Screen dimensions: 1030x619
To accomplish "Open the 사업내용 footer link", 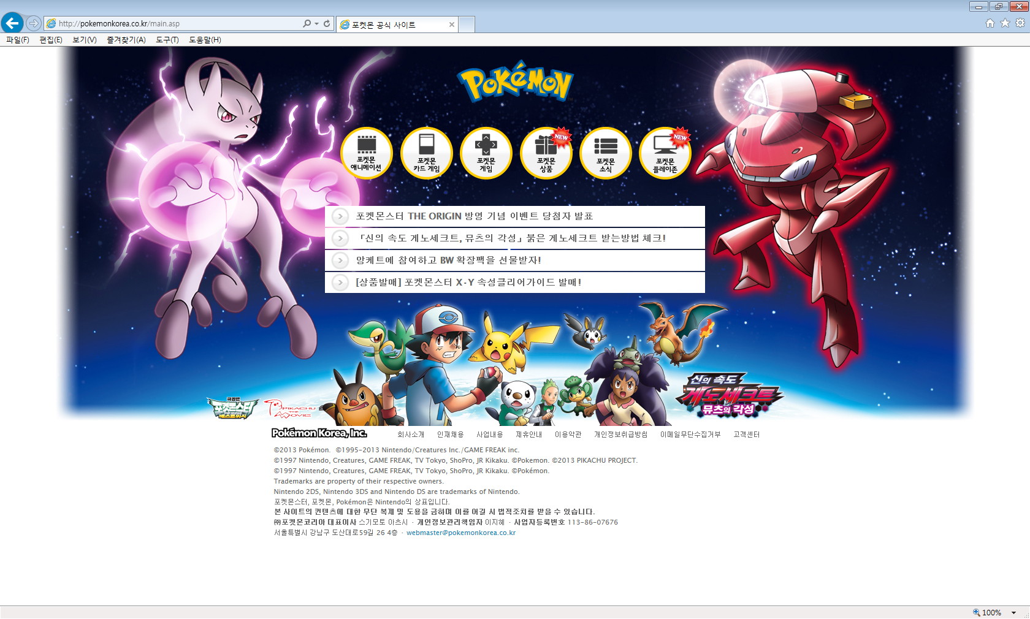I will [490, 435].
